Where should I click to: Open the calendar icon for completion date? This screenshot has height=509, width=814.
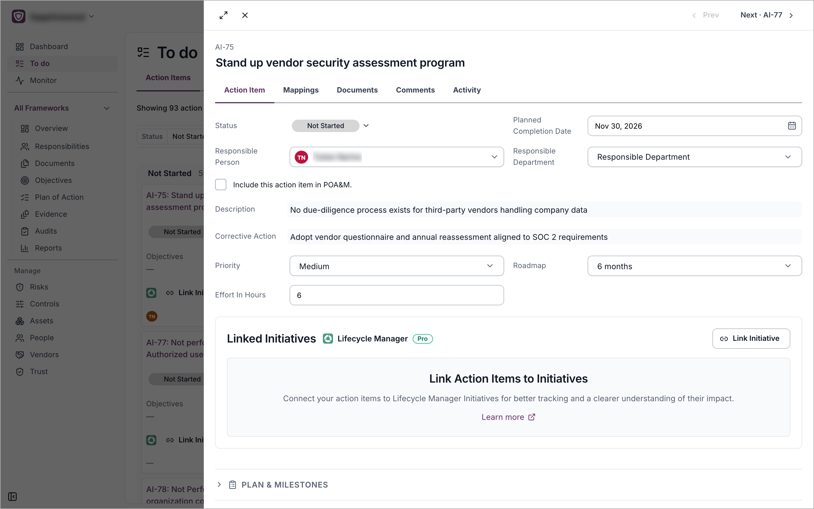point(791,126)
